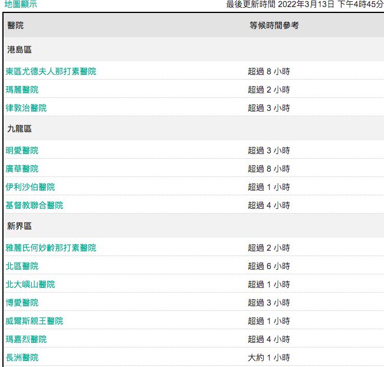Open 東區尤德夫人那打素醫院 hospital link
Image resolution: width=384 pixels, height=367 pixels.
51,71
